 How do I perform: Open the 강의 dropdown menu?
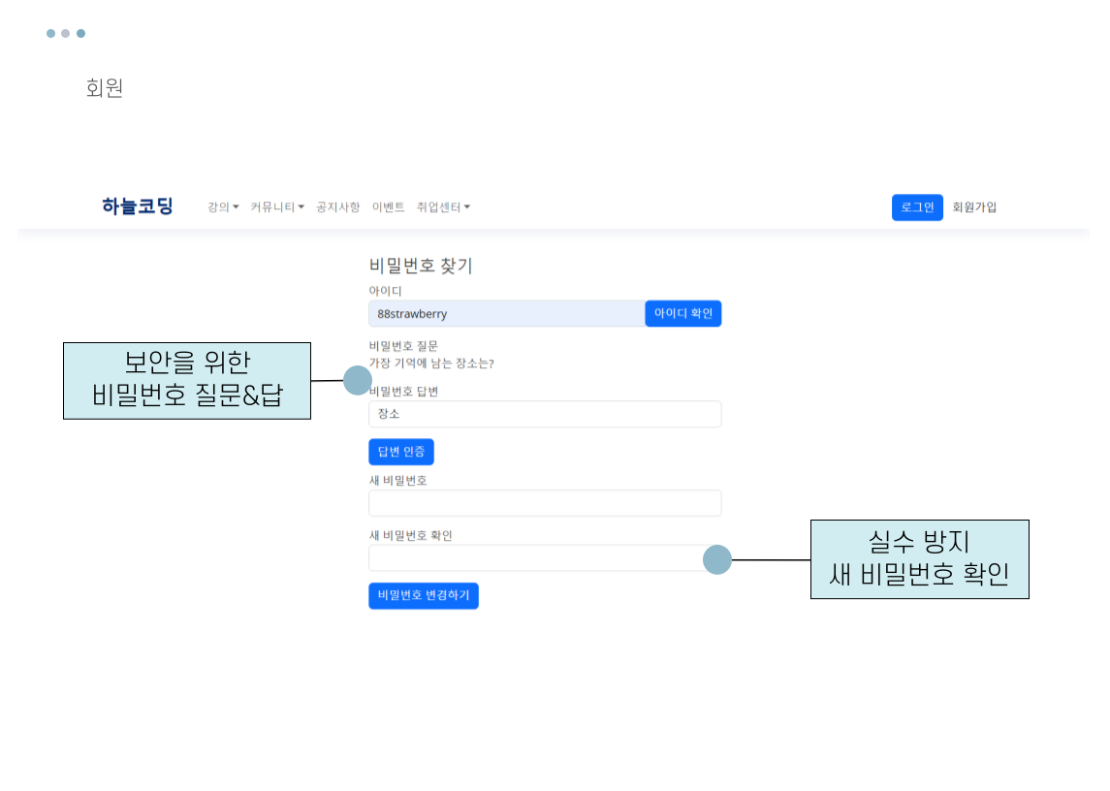221,206
